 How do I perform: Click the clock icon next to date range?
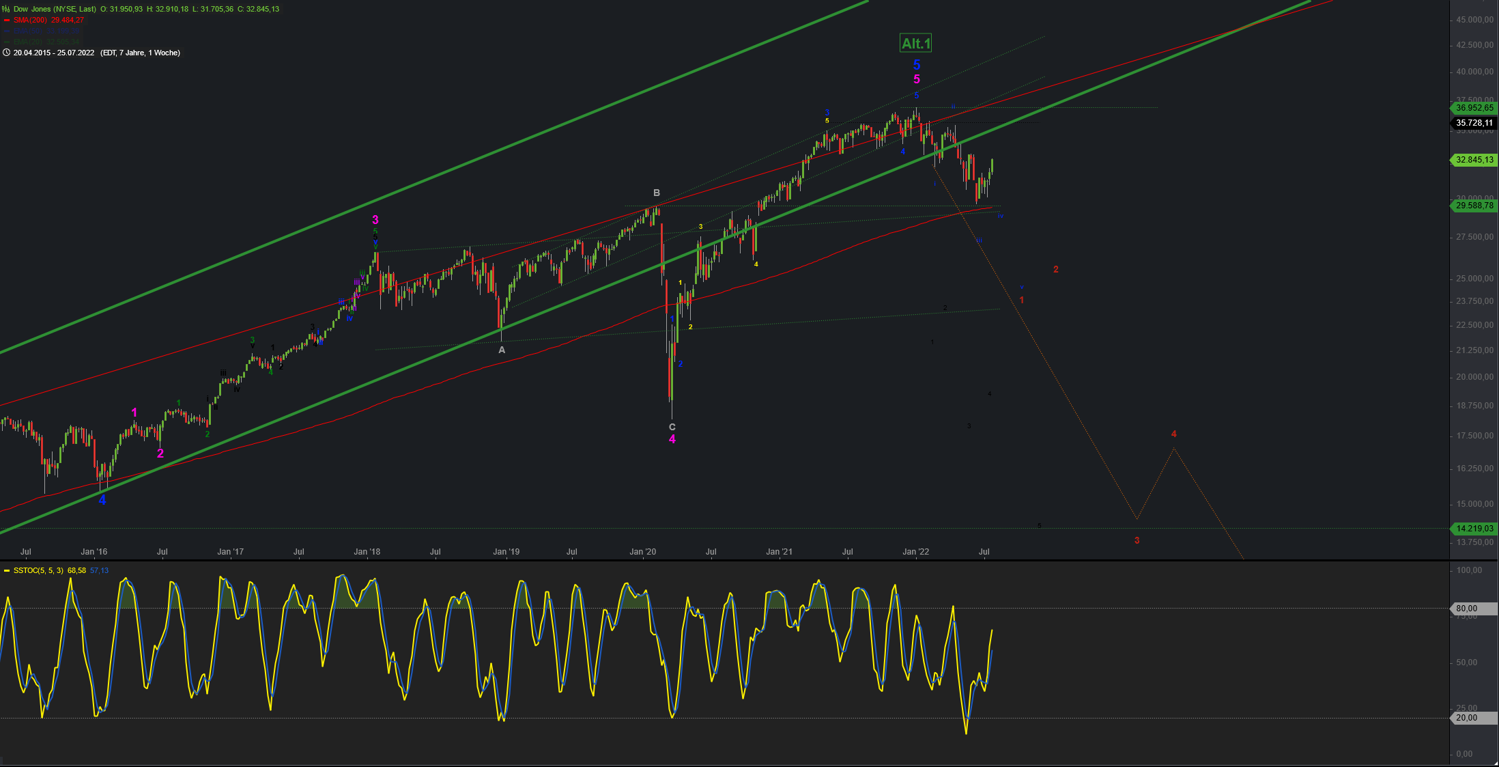[x=6, y=53]
